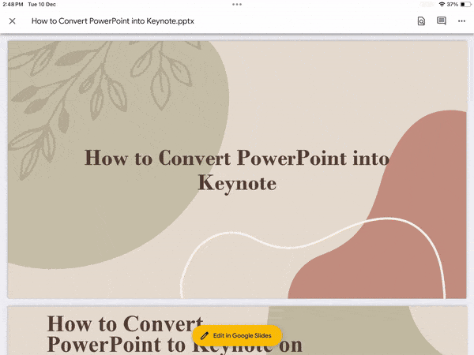Tap the battery icon in the status bar
The height and width of the screenshot is (355, 474).
pos(464,4)
